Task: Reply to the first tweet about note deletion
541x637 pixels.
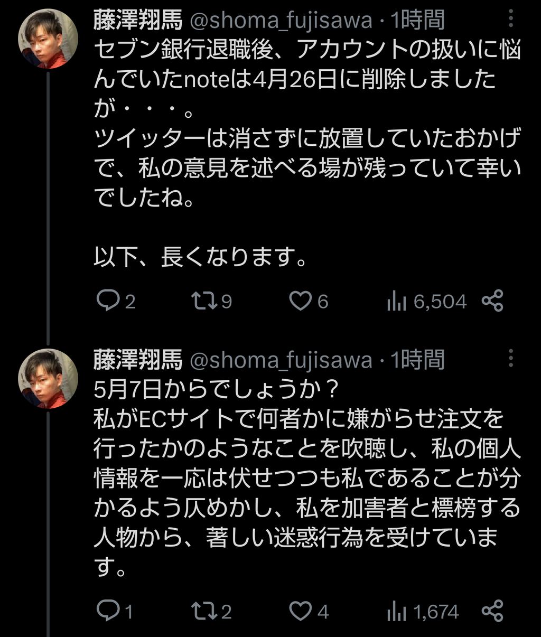Action: 108,301
